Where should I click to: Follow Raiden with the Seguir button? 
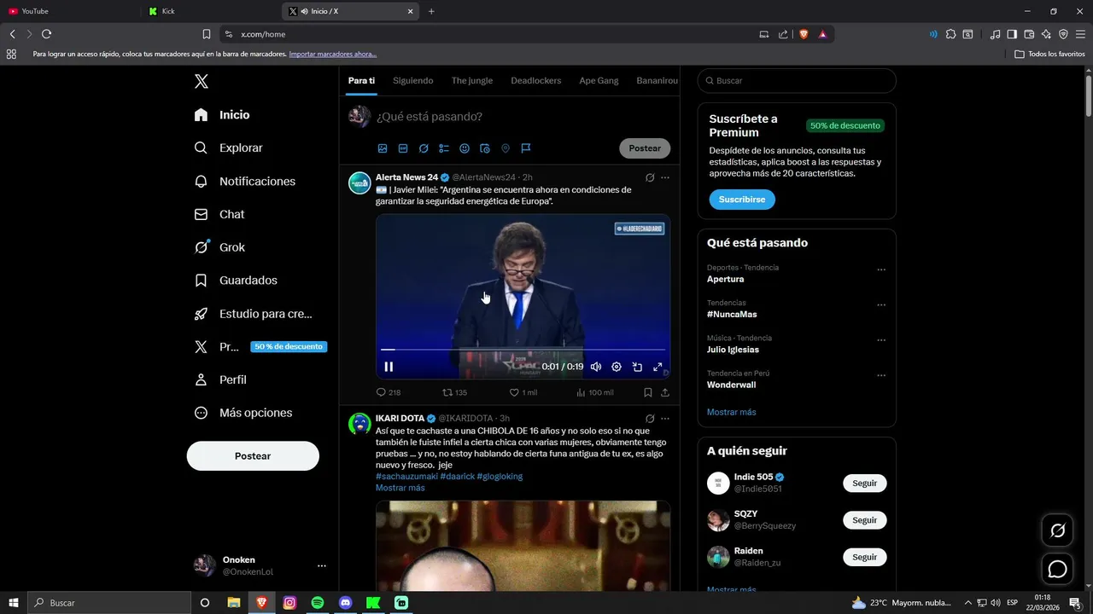[x=865, y=557]
